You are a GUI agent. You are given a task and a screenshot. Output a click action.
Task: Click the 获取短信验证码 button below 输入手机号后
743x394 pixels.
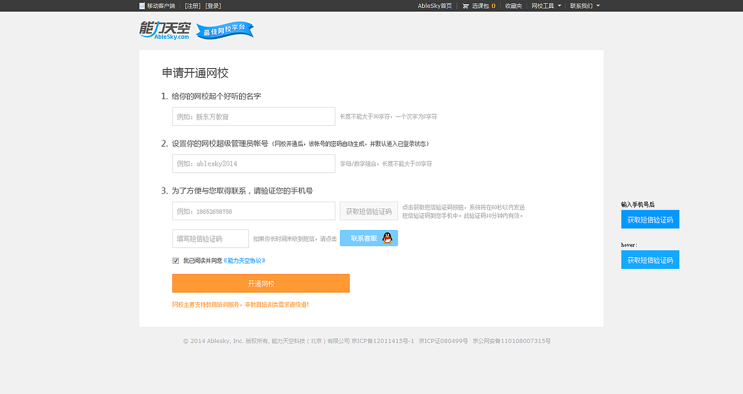[x=650, y=219]
